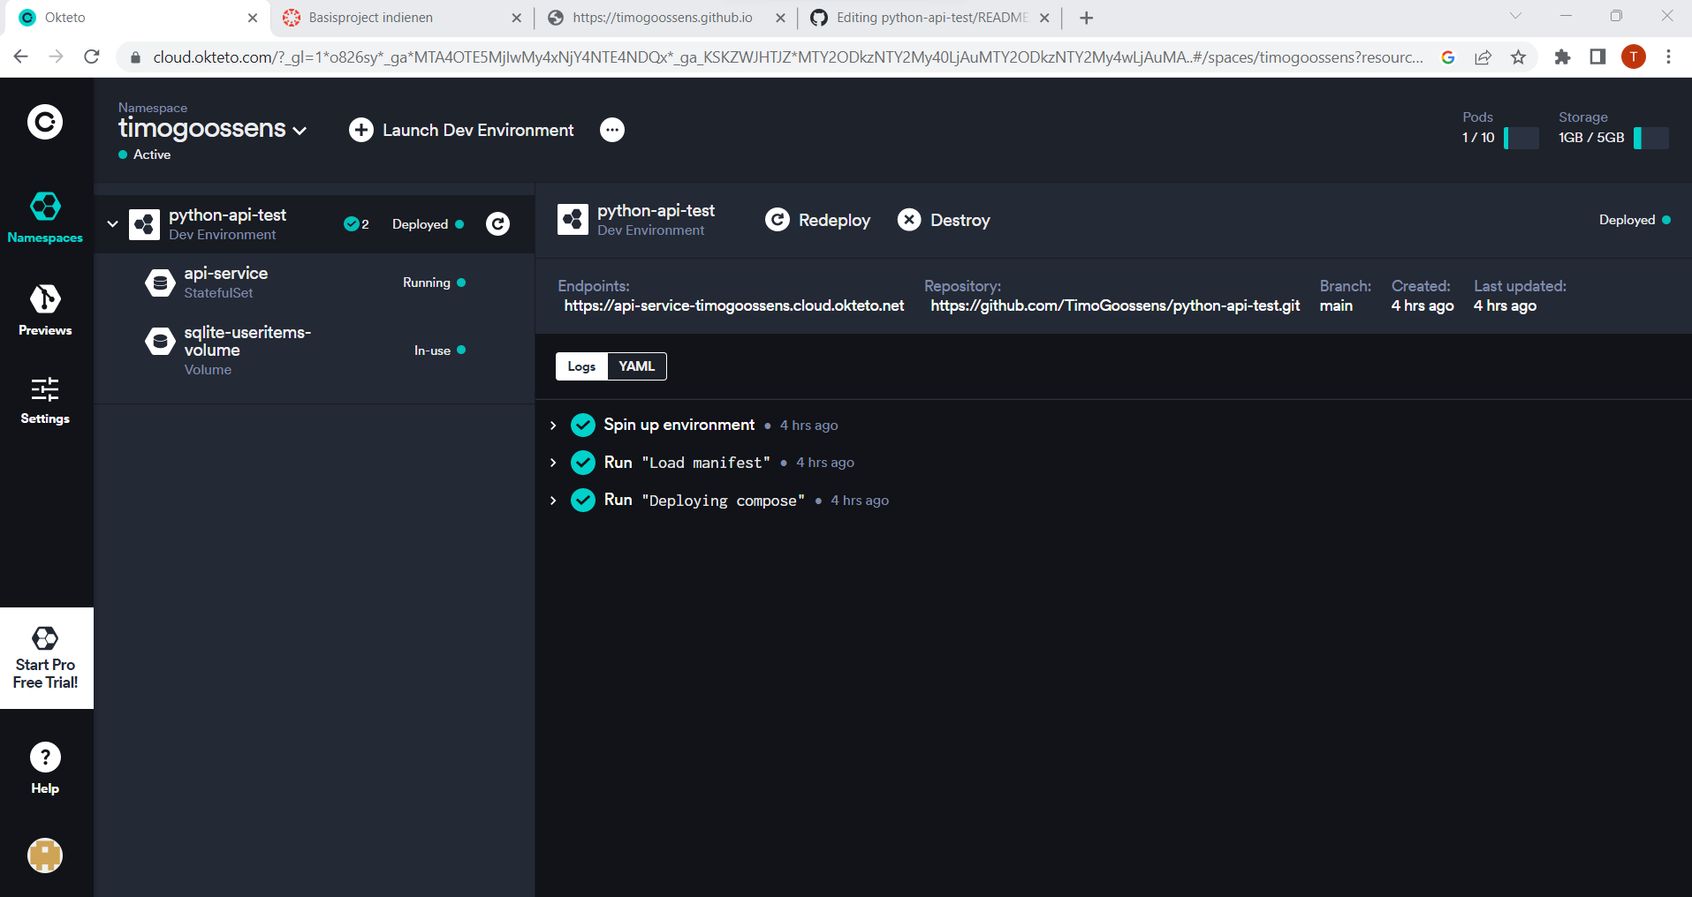Screen dimensions: 1692x897
Task: Click the Storage usage progress bar
Action: click(x=1651, y=138)
